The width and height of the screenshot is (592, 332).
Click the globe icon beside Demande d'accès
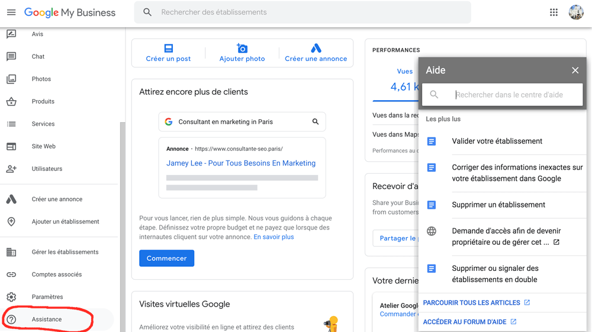432,231
